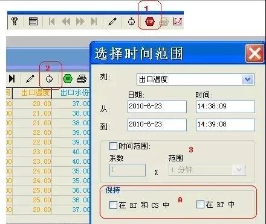Go to first record in top toolbar

52,21
